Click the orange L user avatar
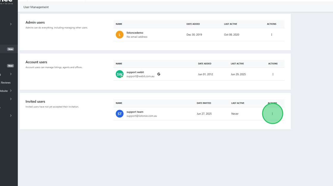 click(120, 35)
